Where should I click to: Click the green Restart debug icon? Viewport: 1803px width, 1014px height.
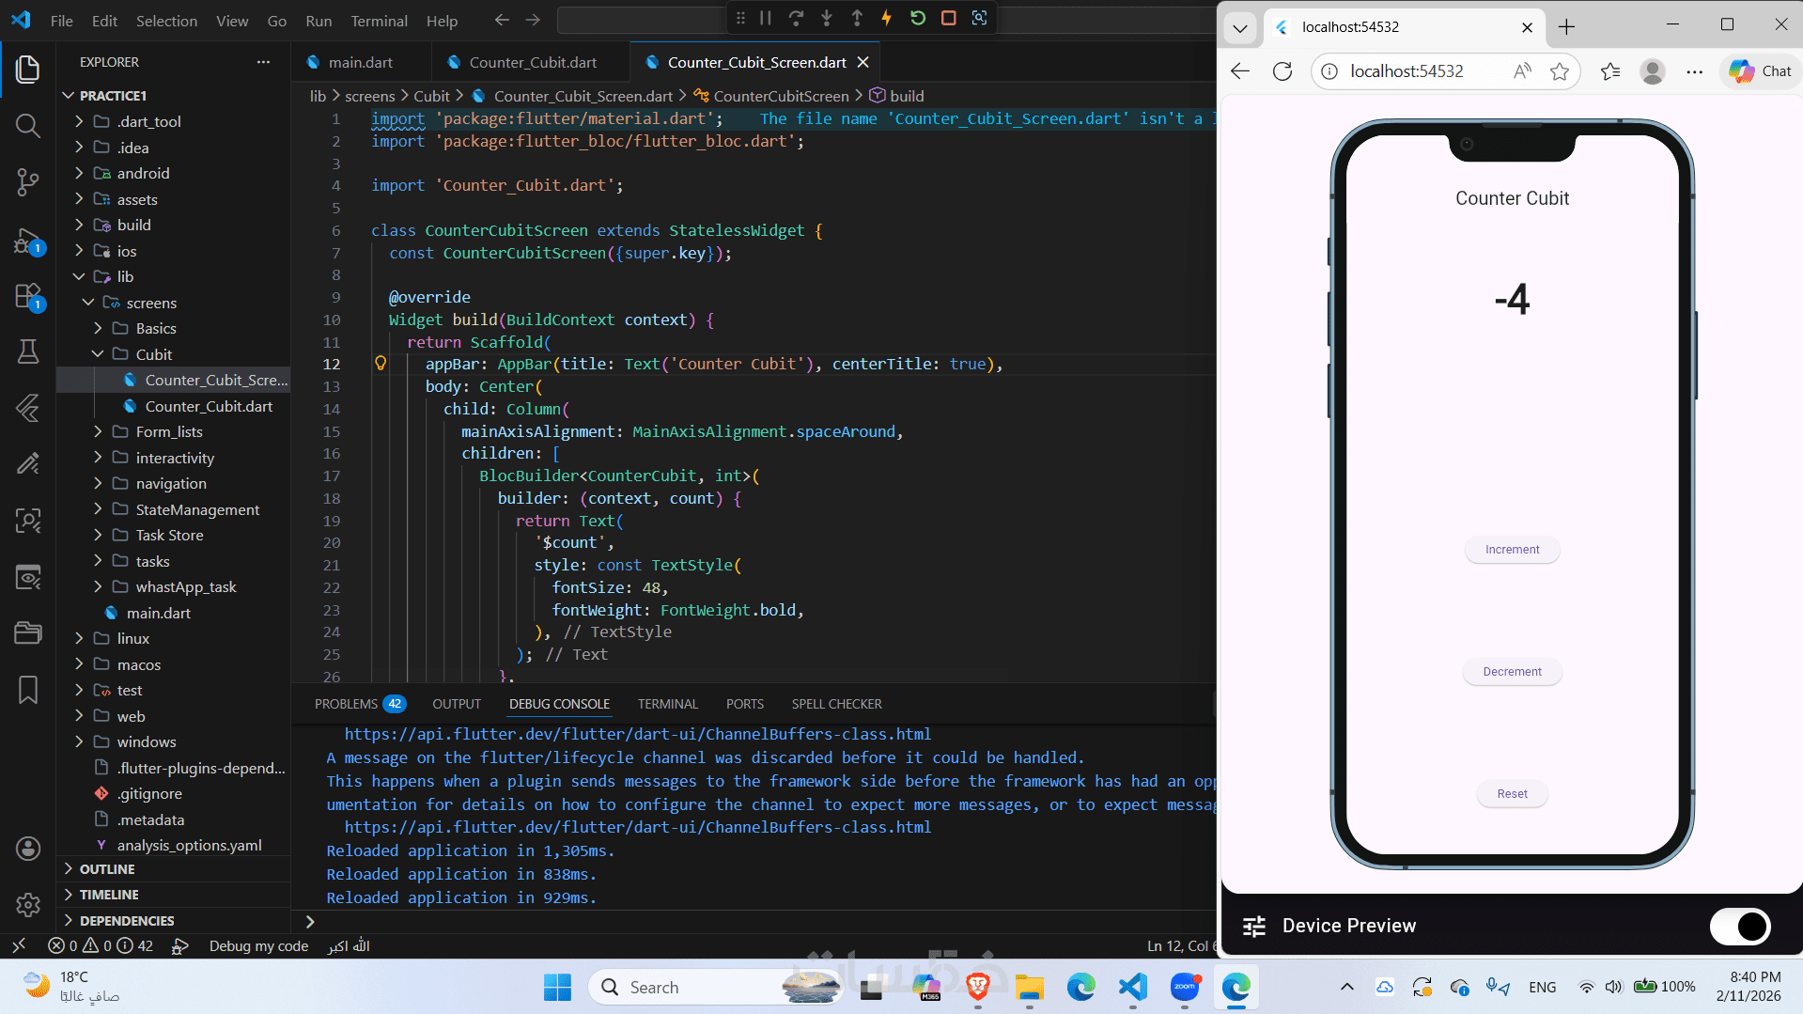pyautogui.click(x=918, y=18)
